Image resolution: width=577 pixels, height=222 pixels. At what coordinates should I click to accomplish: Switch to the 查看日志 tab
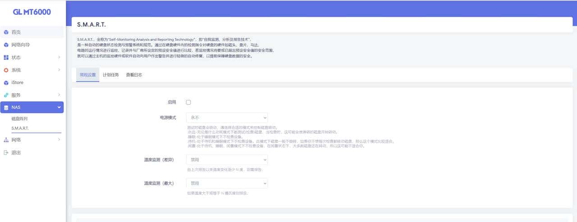coord(134,75)
